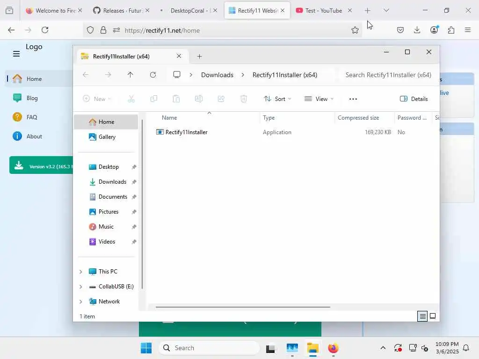Show site security padlock information
Image resolution: width=479 pixels, height=359 pixels.
coord(103,30)
